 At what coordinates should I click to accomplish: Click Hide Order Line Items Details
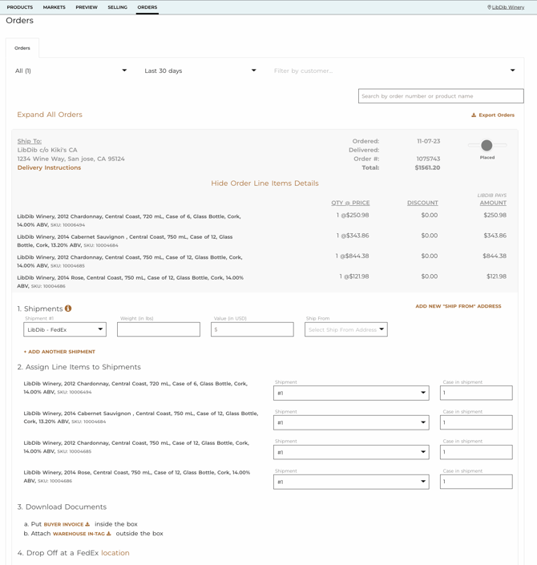(265, 184)
